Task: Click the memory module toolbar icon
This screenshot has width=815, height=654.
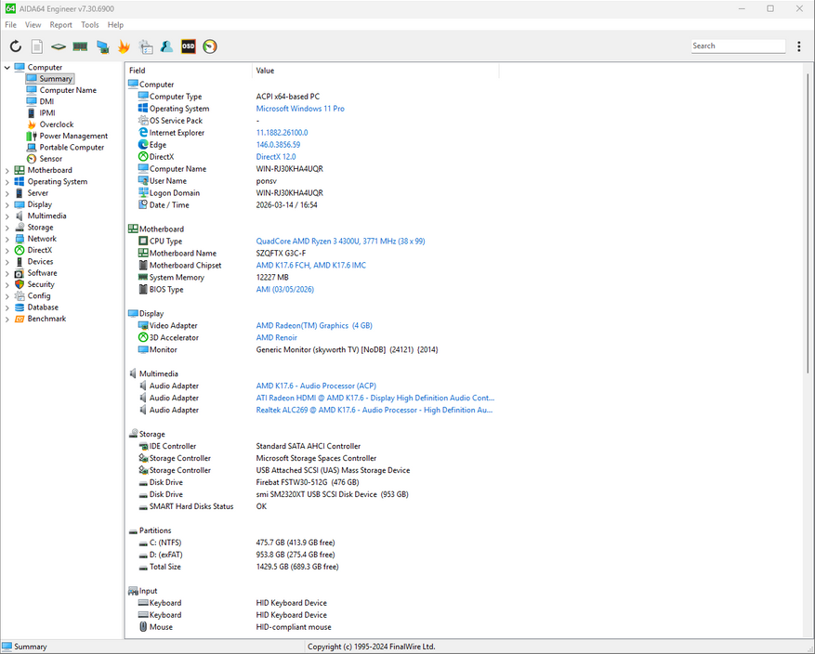Action: point(80,46)
